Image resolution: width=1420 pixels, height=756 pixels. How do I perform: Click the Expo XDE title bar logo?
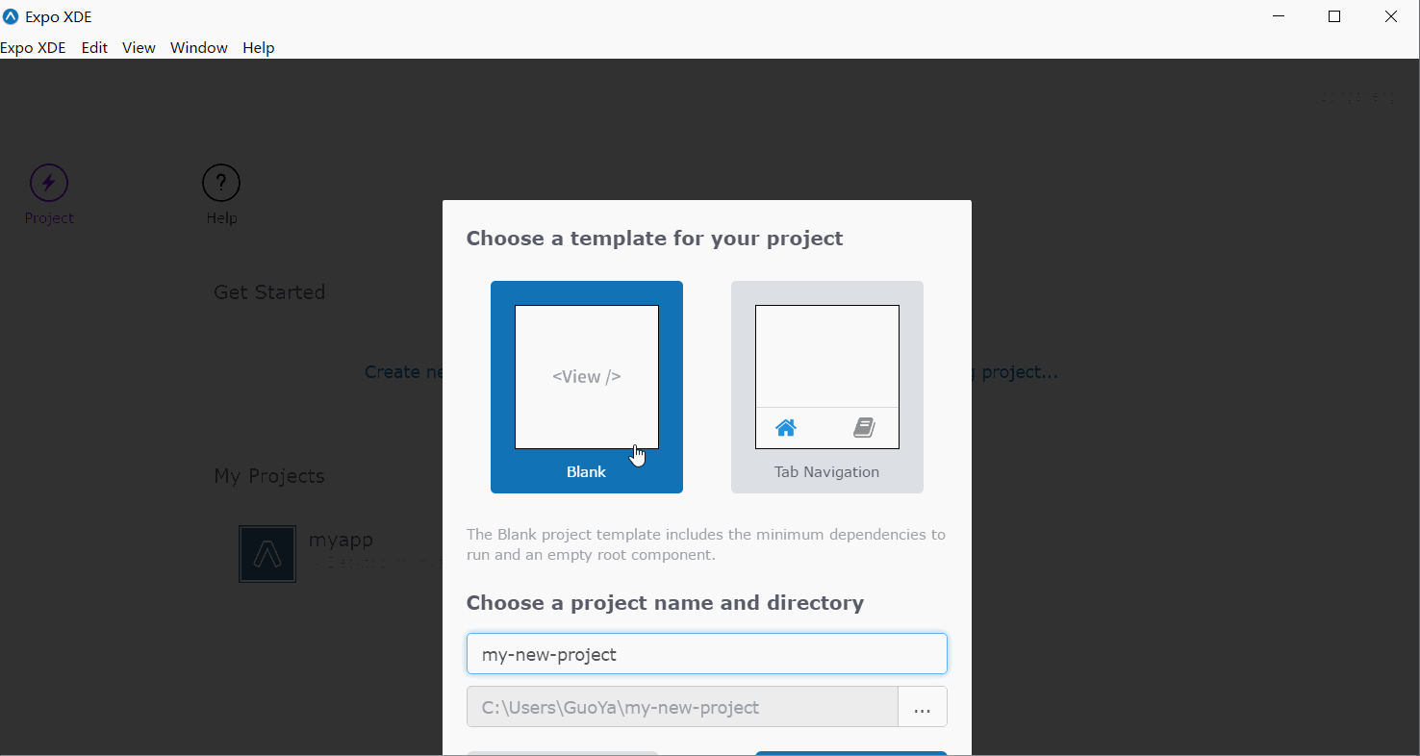coord(11,16)
